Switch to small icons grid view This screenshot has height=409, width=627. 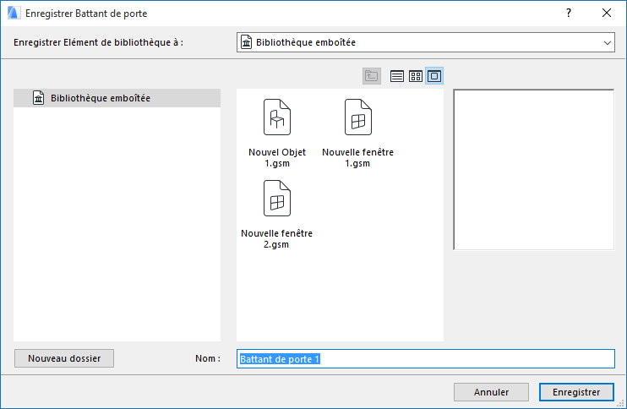tap(416, 76)
